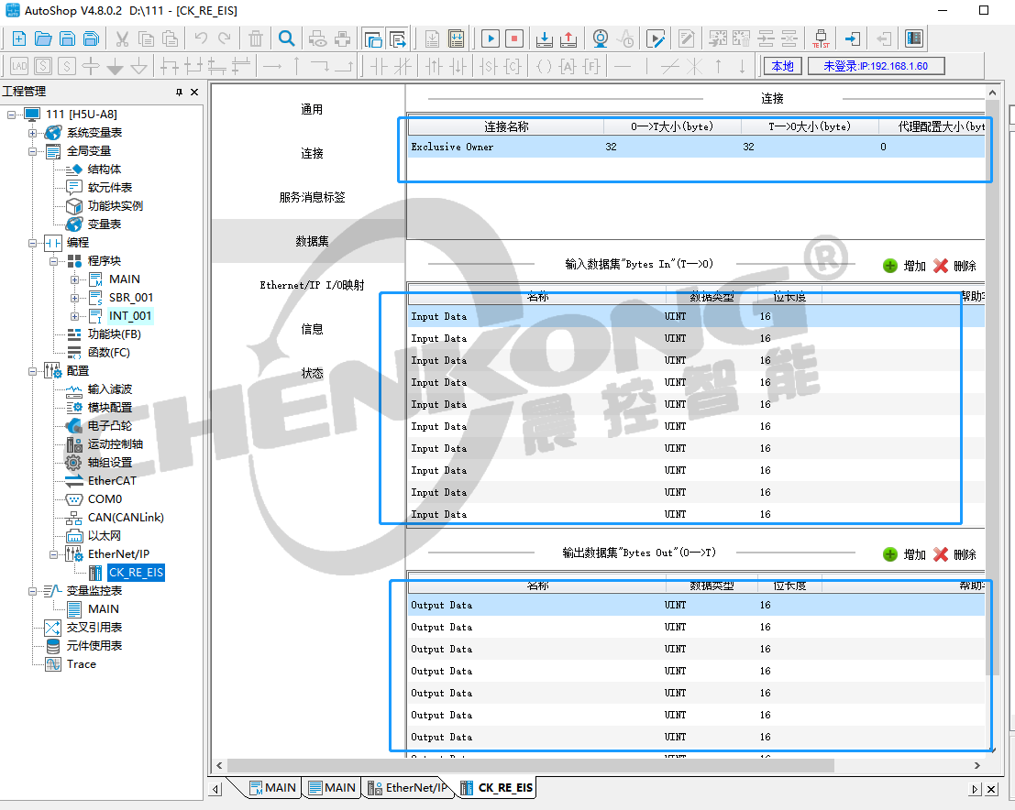Click the 连接名称 column header
Viewport: 1015px width, 810px height.
pos(505,126)
